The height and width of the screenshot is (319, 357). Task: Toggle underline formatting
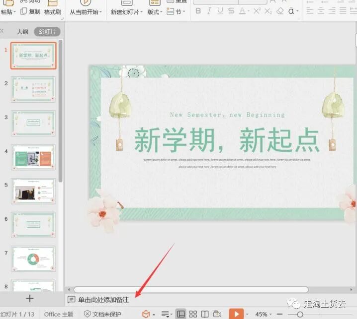(220, 11)
